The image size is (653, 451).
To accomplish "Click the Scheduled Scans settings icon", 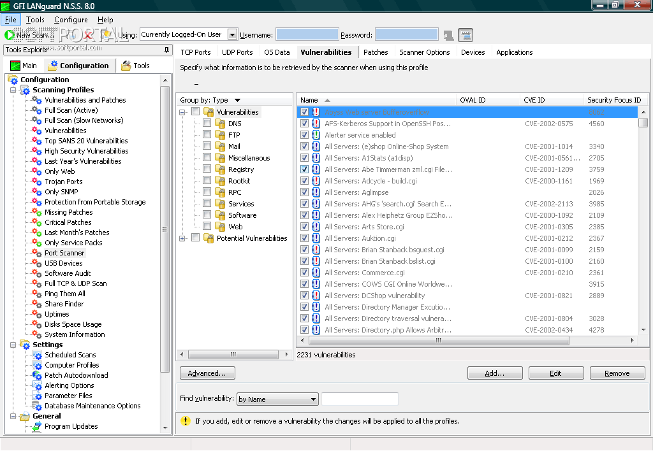I will pyautogui.click(x=36, y=355).
